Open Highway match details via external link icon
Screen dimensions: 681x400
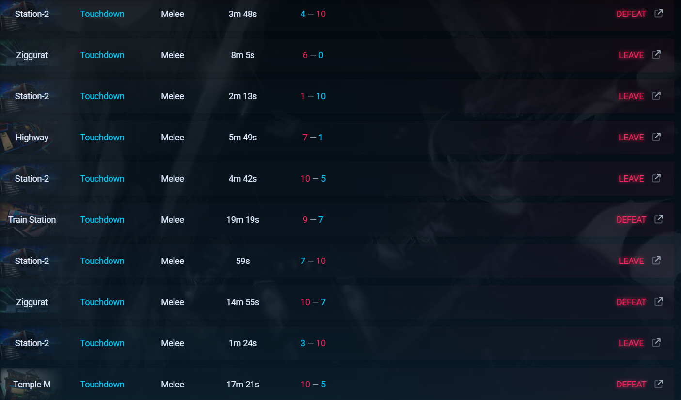coord(656,137)
